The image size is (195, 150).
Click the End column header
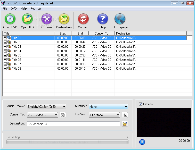click(x=80, y=33)
